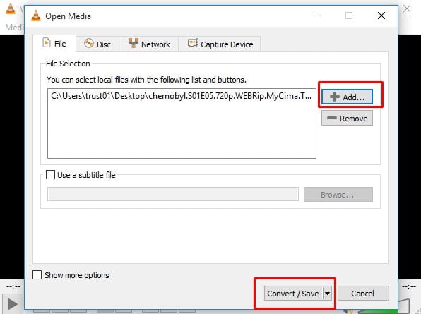Screen dimensions: 421x314
Task: Switch to the Capture Device tab
Action: (220, 44)
